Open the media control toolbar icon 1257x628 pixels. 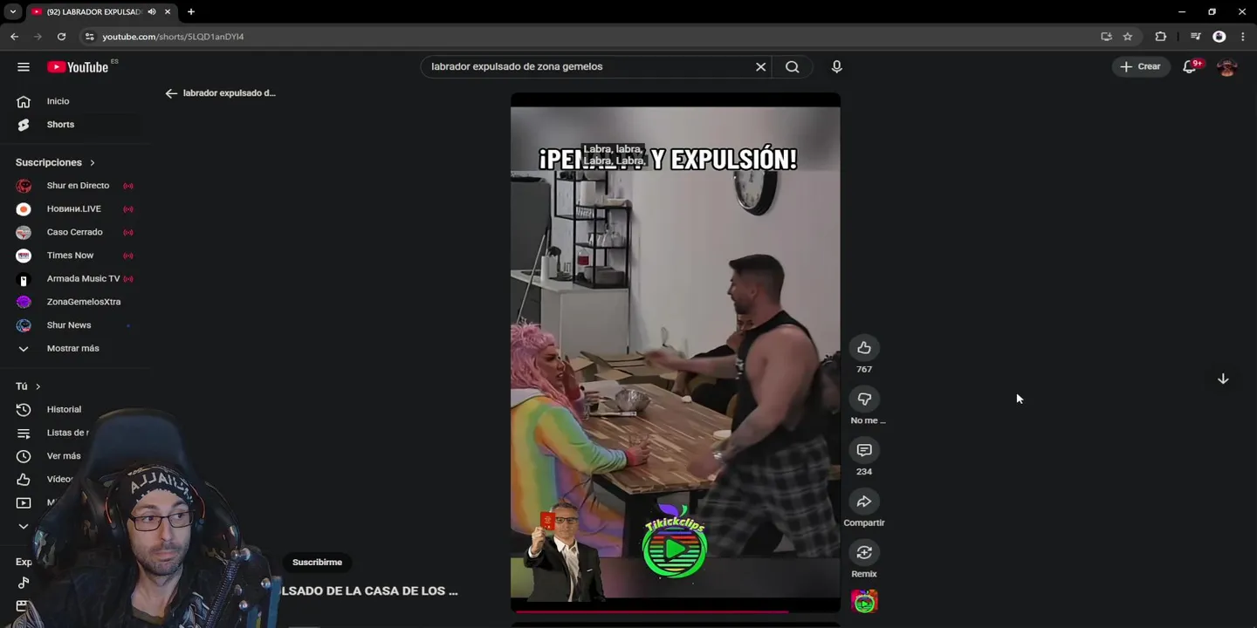(x=1196, y=37)
